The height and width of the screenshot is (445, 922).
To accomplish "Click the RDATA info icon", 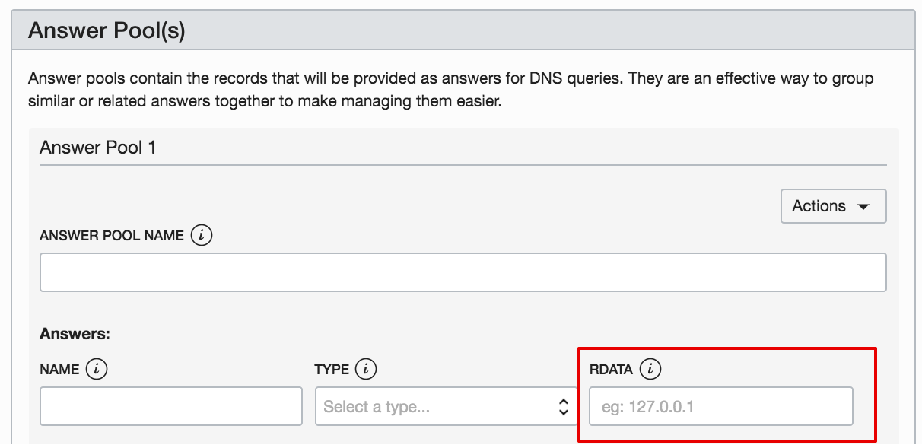I will coord(650,370).
